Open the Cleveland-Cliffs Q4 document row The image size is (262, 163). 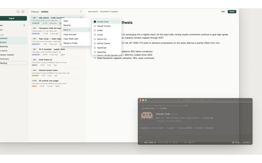click(x=57, y=31)
